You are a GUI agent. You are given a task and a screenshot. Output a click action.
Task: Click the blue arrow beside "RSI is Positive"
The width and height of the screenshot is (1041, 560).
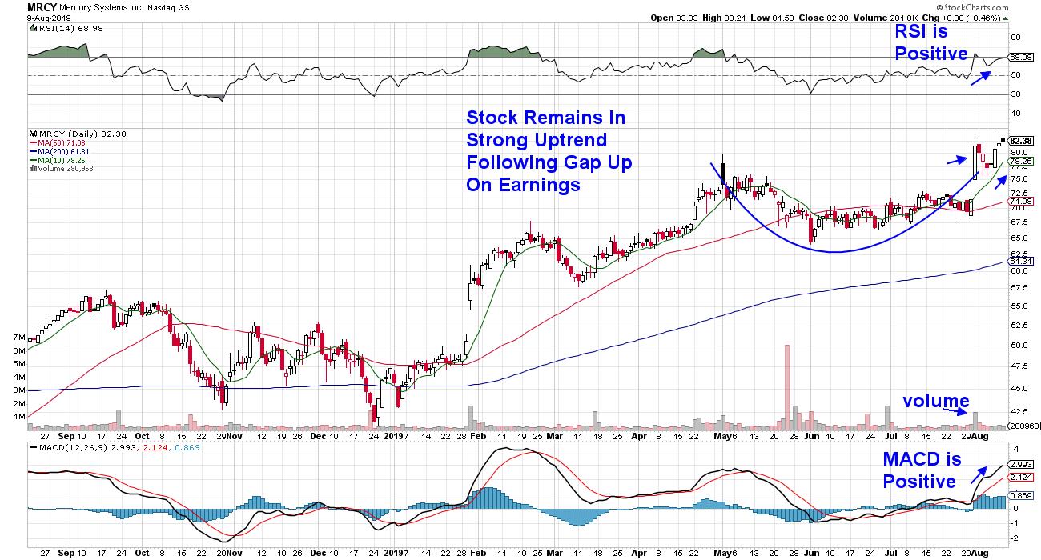coord(977,77)
